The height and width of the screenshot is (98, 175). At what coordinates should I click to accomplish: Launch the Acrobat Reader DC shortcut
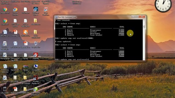pyautogui.click(x=36, y=78)
